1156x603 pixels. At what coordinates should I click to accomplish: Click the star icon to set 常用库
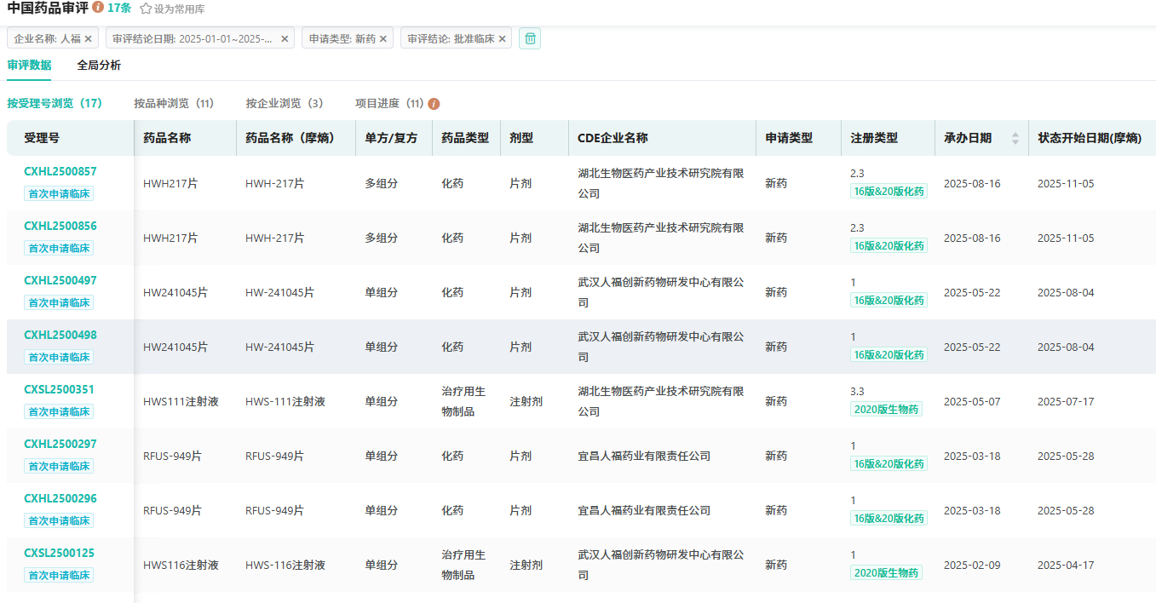click(x=146, y=9)
